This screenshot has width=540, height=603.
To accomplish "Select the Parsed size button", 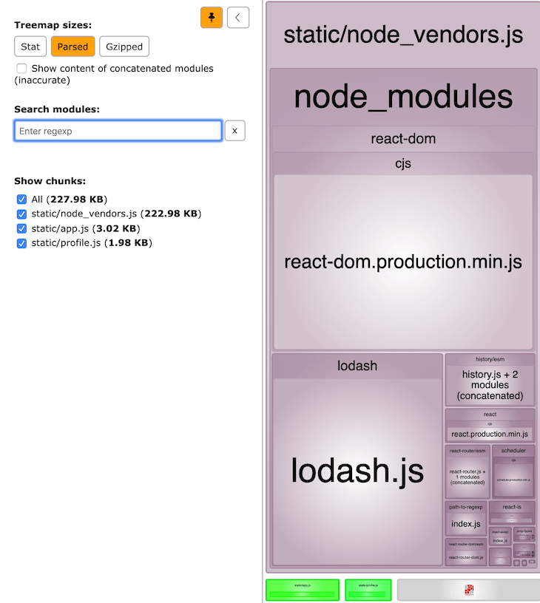I will [x=72, y=47].
